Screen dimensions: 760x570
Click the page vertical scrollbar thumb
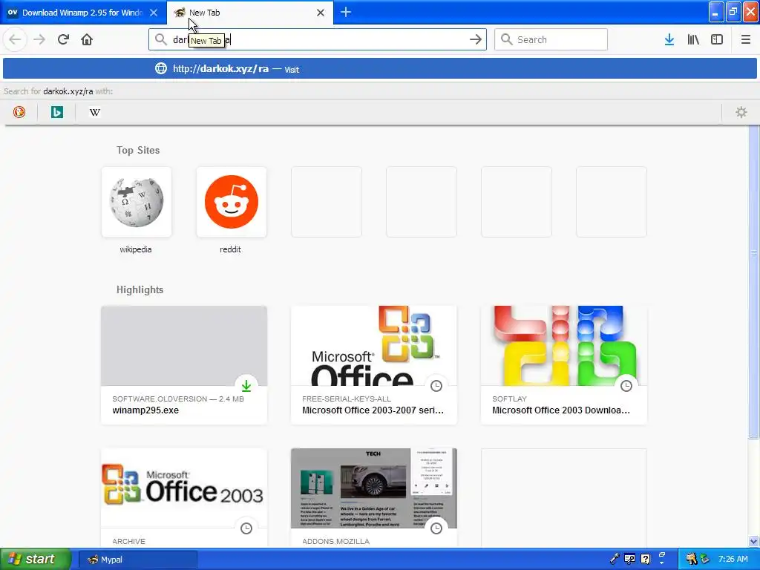tap(753, 281)
